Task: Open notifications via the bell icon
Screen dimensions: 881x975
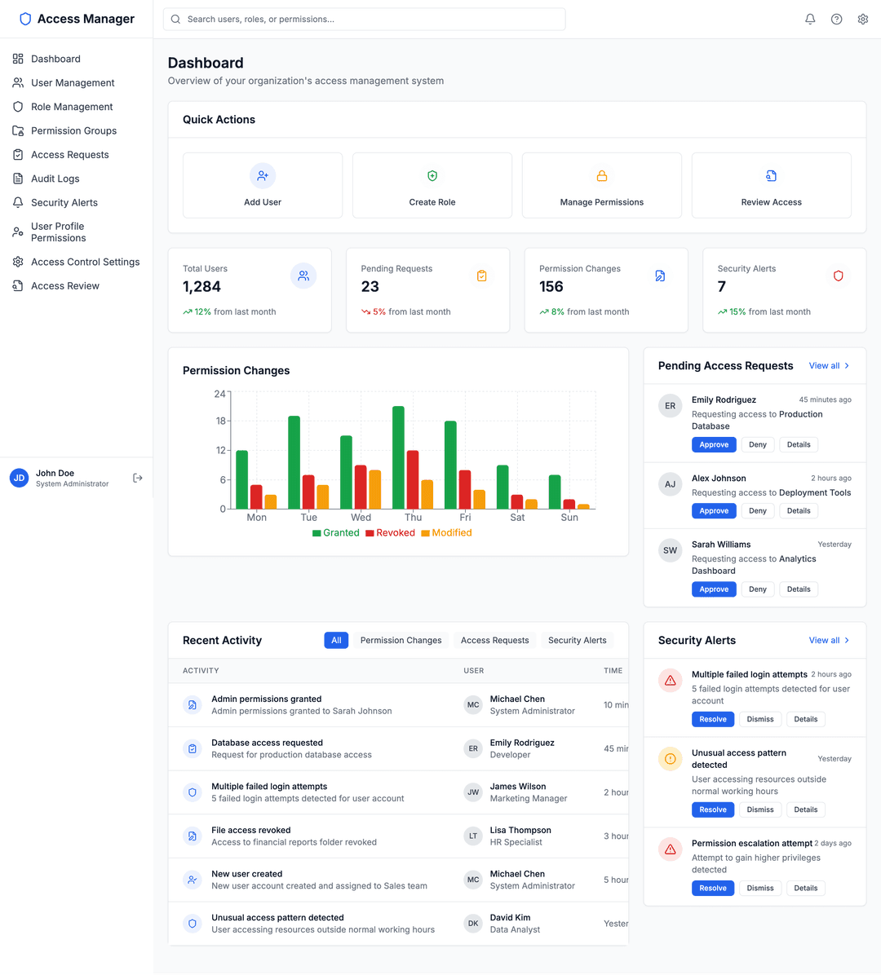Action: (x=809, y=18)
